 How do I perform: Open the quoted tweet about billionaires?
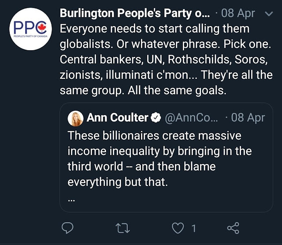pos(167,157)
